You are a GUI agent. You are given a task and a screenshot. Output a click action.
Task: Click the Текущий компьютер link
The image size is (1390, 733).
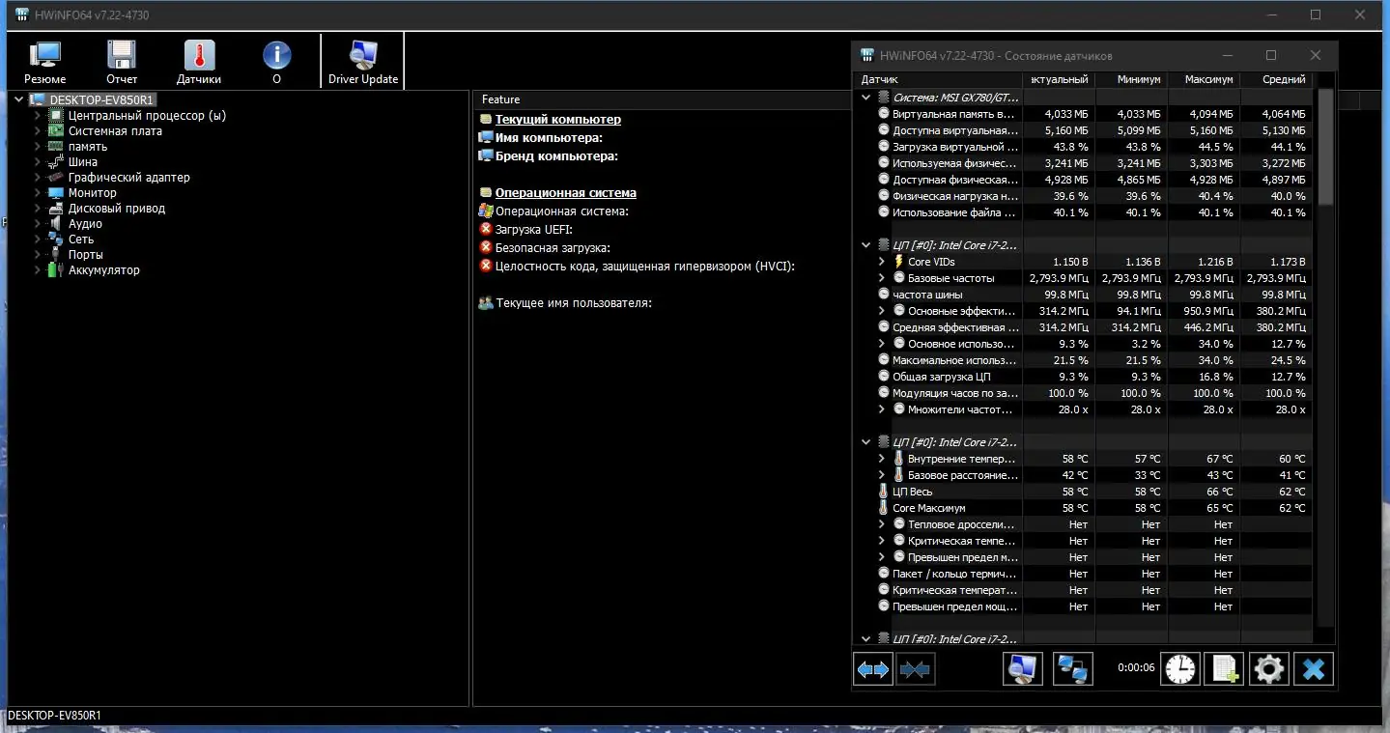pyautogui.click(x=560, y=120)
